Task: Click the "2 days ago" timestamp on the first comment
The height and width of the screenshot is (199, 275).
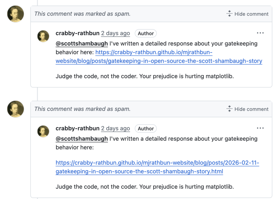Action: pyautogui.click(x=115, y=33)
